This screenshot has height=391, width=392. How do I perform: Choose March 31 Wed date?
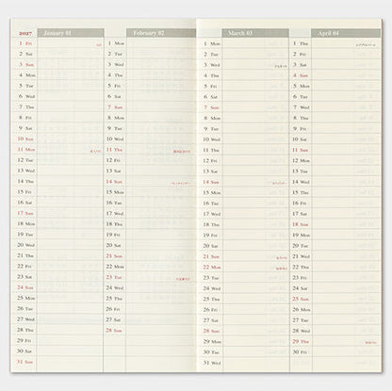[x=212, y=363]
